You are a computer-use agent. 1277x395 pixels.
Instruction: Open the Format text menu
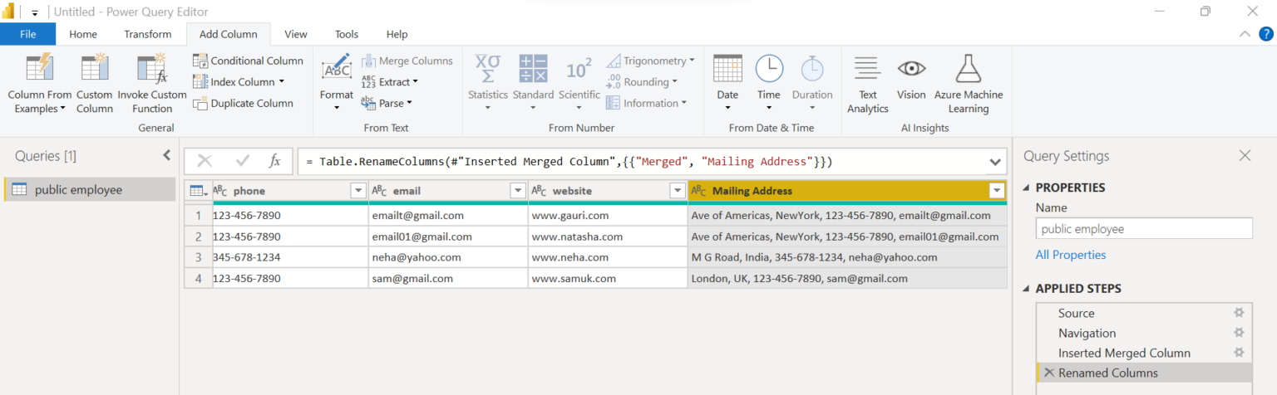coord(337,84)
